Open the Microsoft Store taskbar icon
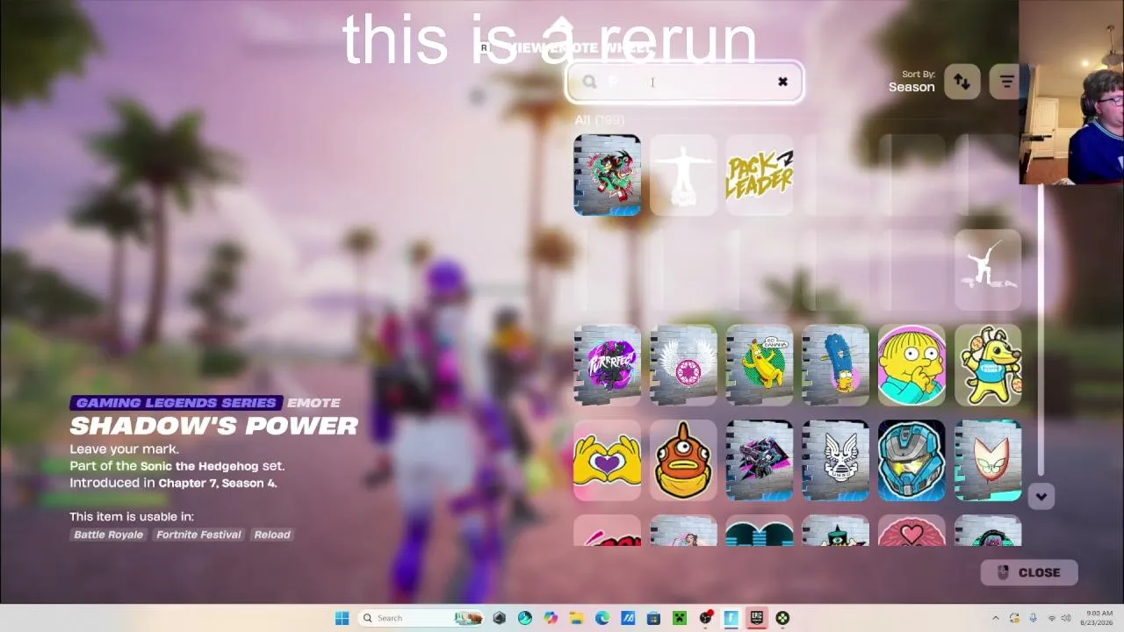The image size is (1124, 632). (x=653, y=618)
